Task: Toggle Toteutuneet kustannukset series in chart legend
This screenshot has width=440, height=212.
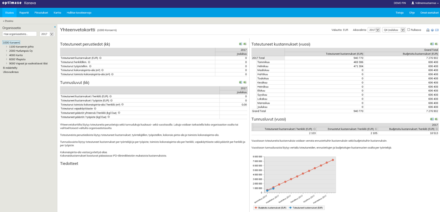Action: pyautogui.click(x=305, y=208)
